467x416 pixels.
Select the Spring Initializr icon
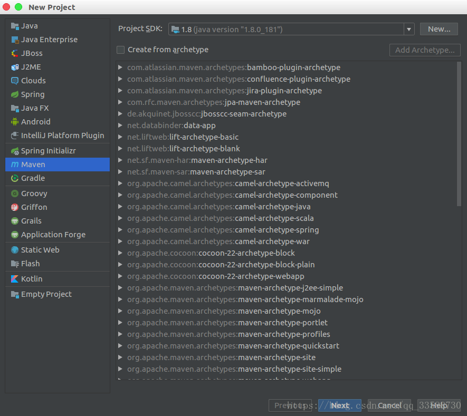[x=15, y=151]
